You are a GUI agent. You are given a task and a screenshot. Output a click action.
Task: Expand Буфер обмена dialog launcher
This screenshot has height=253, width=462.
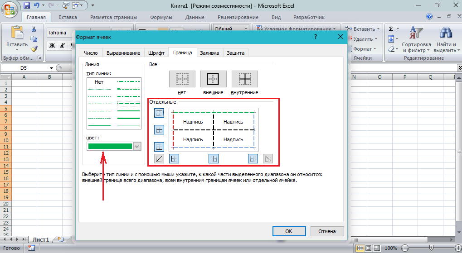pos(39,57)
